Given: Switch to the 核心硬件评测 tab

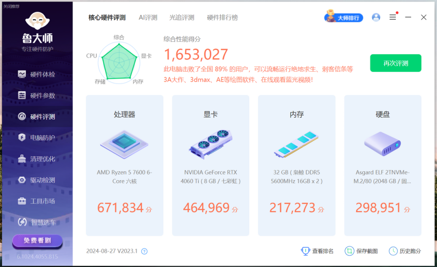Looking at the screenshot, I should 107,18.
